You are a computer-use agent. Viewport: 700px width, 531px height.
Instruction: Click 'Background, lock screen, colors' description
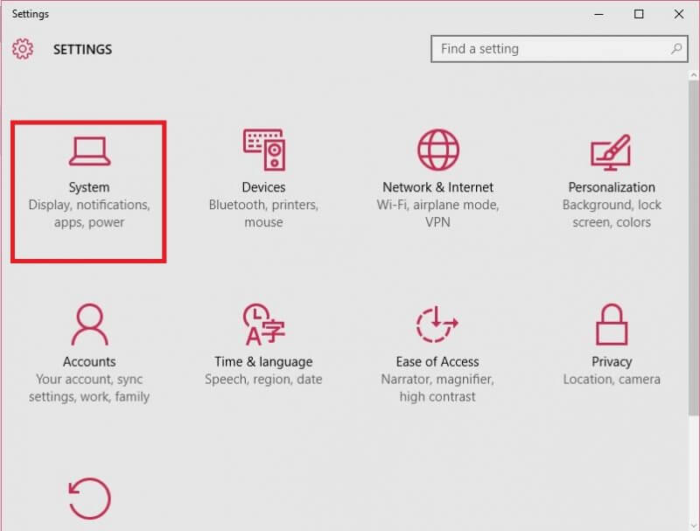pyautogui.click(x=612, y=213)
